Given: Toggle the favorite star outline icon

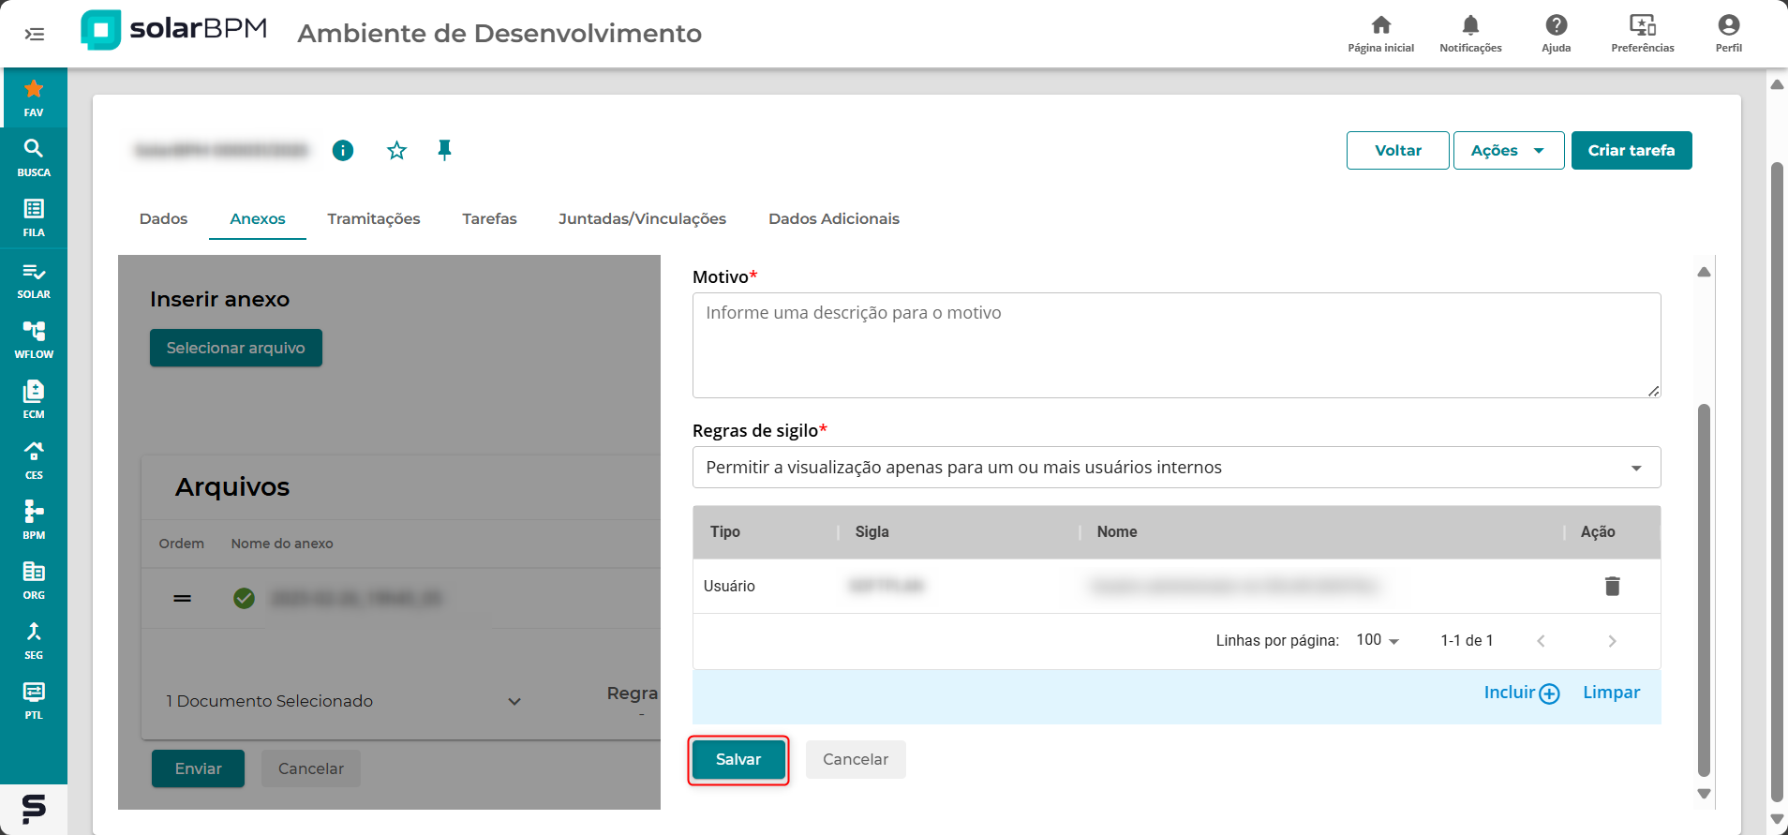Looking at the screenshot, I should 396,150.
